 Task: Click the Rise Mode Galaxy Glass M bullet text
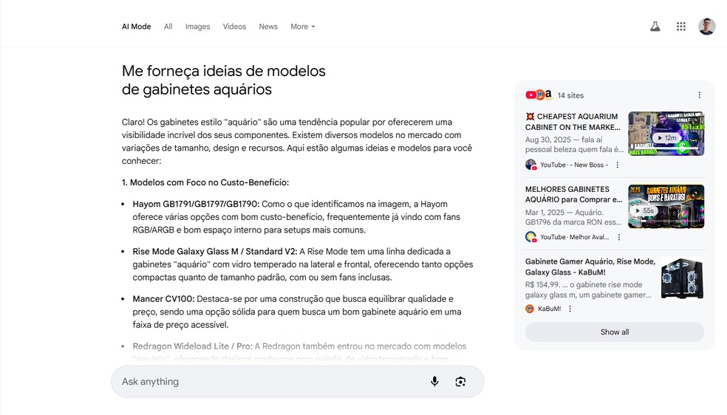coord(302,264)
